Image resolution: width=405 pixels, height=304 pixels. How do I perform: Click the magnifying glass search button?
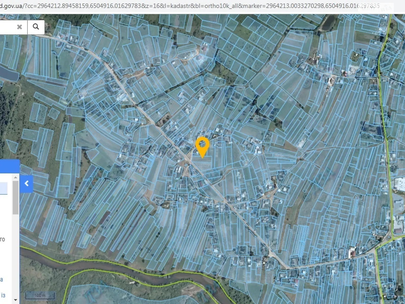click(36, 27)
